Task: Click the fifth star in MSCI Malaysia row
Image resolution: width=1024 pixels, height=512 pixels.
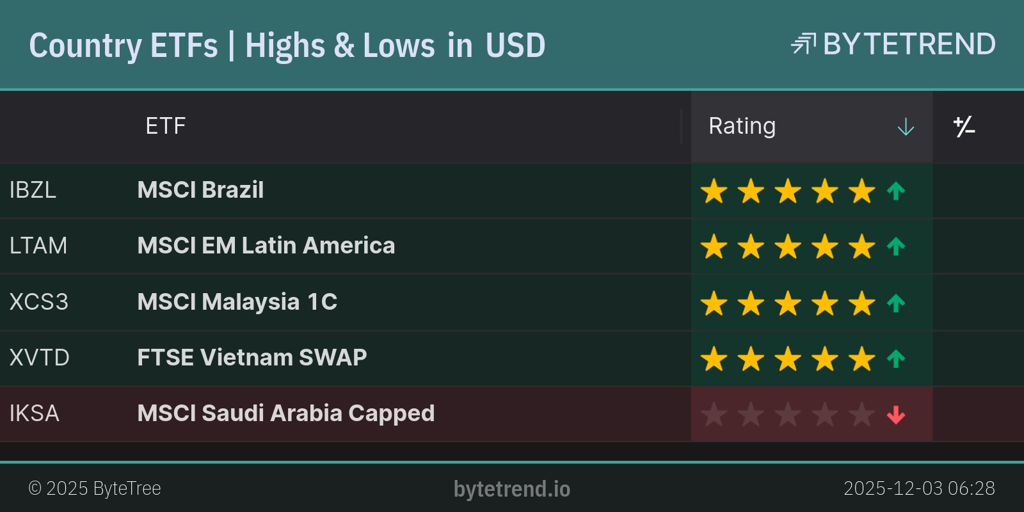Action: [x=862, y=303]
